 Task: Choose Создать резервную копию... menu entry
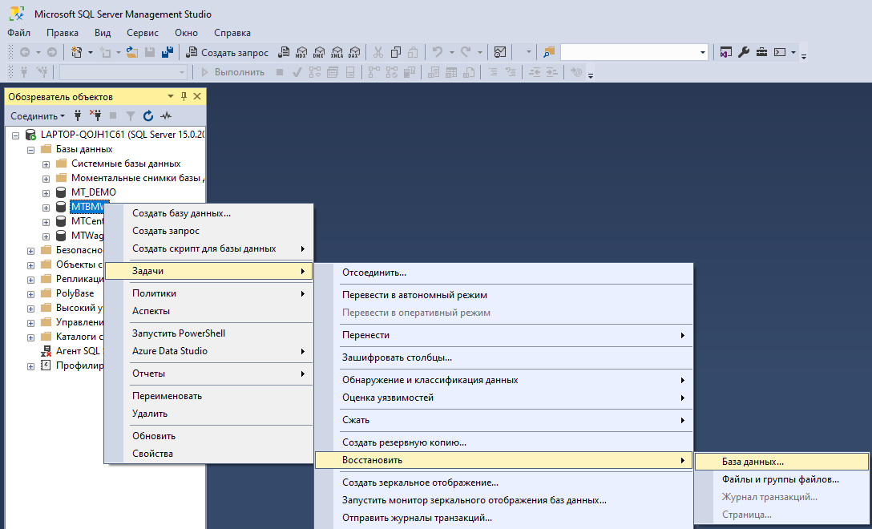404,442
